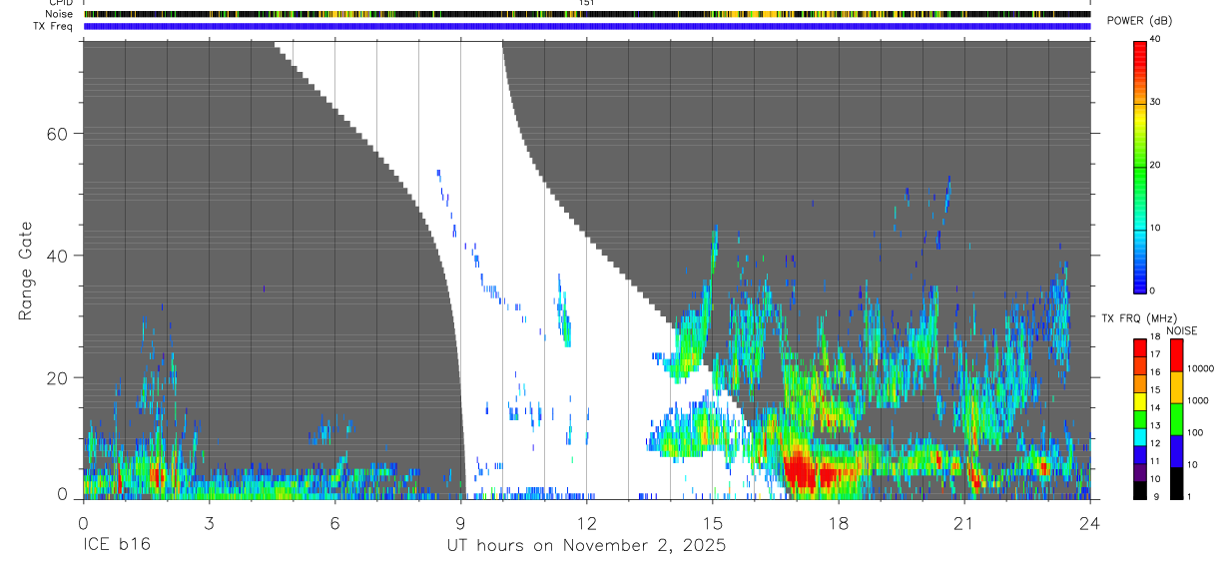Click the POWER (dB) color bar

click(1140, 166)
